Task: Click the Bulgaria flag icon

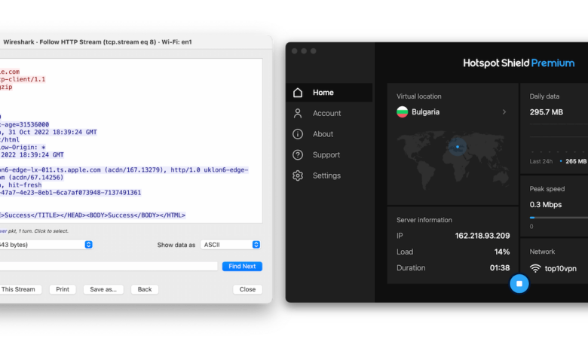Action: pyautogui.click(x=403, y=112)
